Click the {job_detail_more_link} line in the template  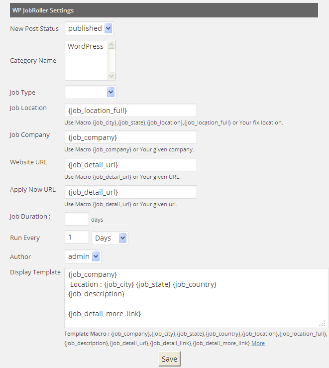105,313
